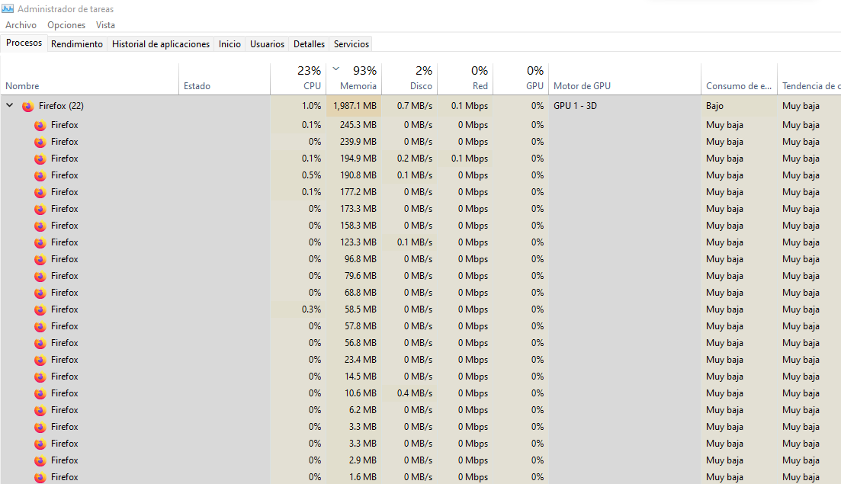Click the Bajo power usage cell
841x484 pixels.
point(739,106)
